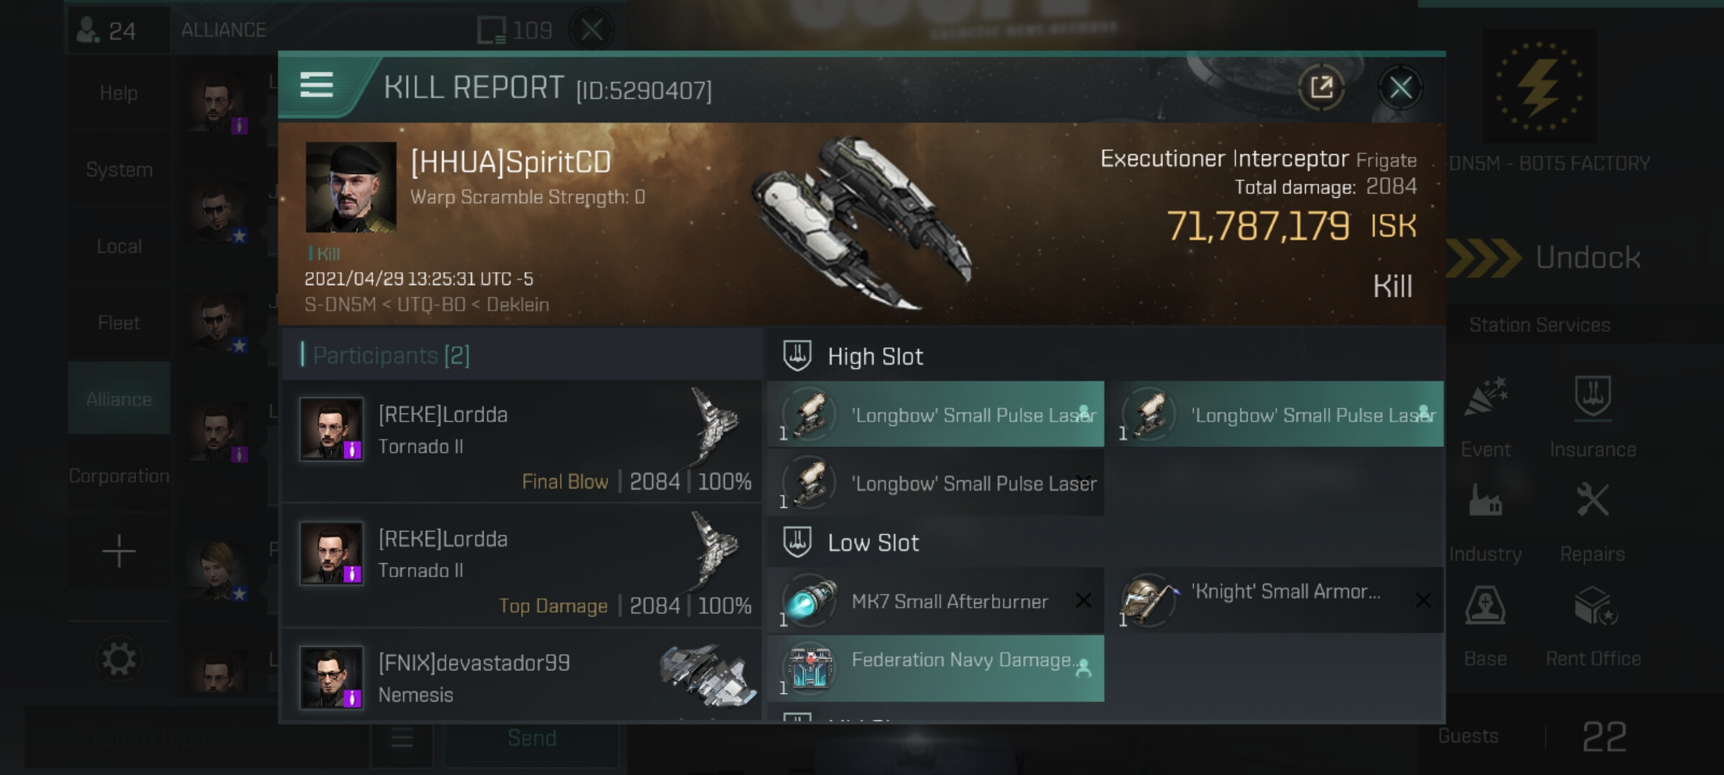Open the Industry station service

point(1485,522)
